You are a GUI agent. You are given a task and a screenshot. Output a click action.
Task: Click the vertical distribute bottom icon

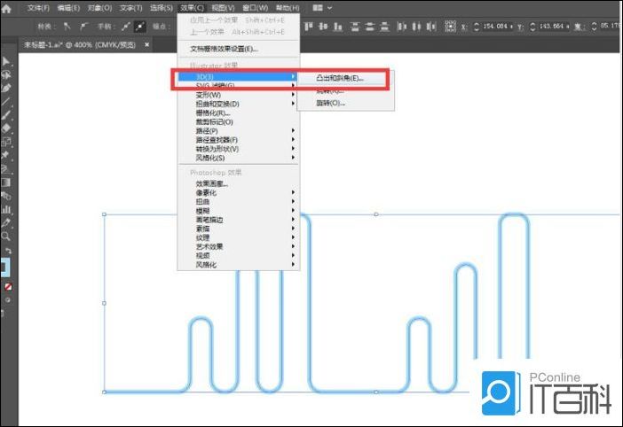(384, 27)
